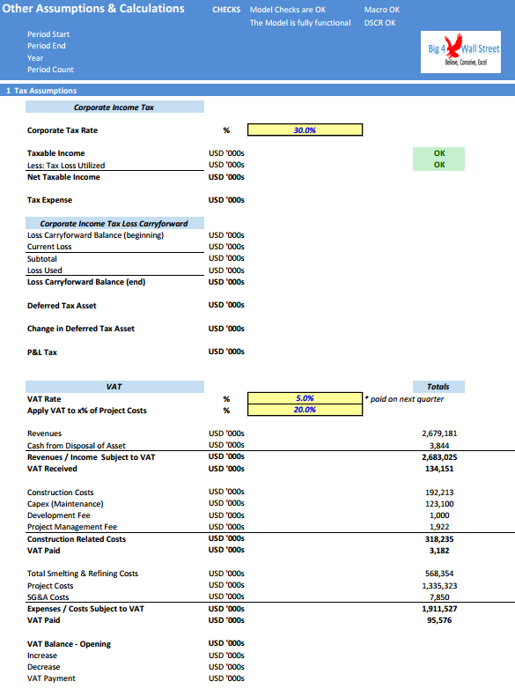Click the 'paid on next quarter' note

tap(404, 399)
